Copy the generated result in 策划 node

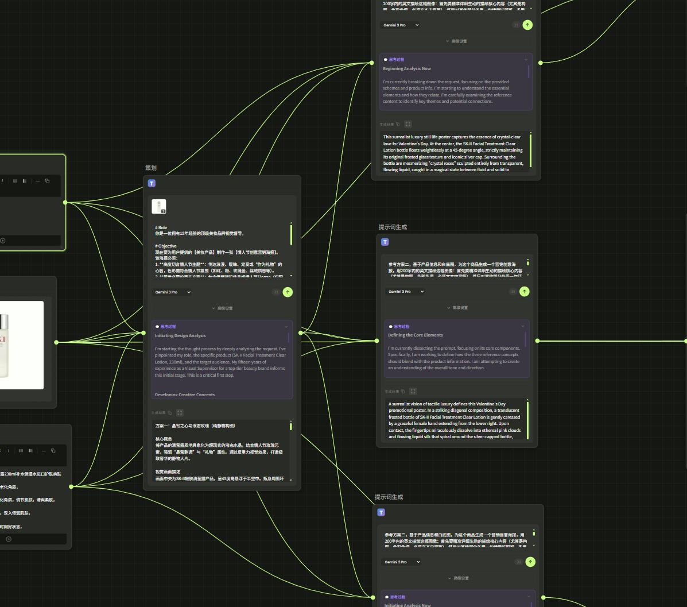click(170, 412)
